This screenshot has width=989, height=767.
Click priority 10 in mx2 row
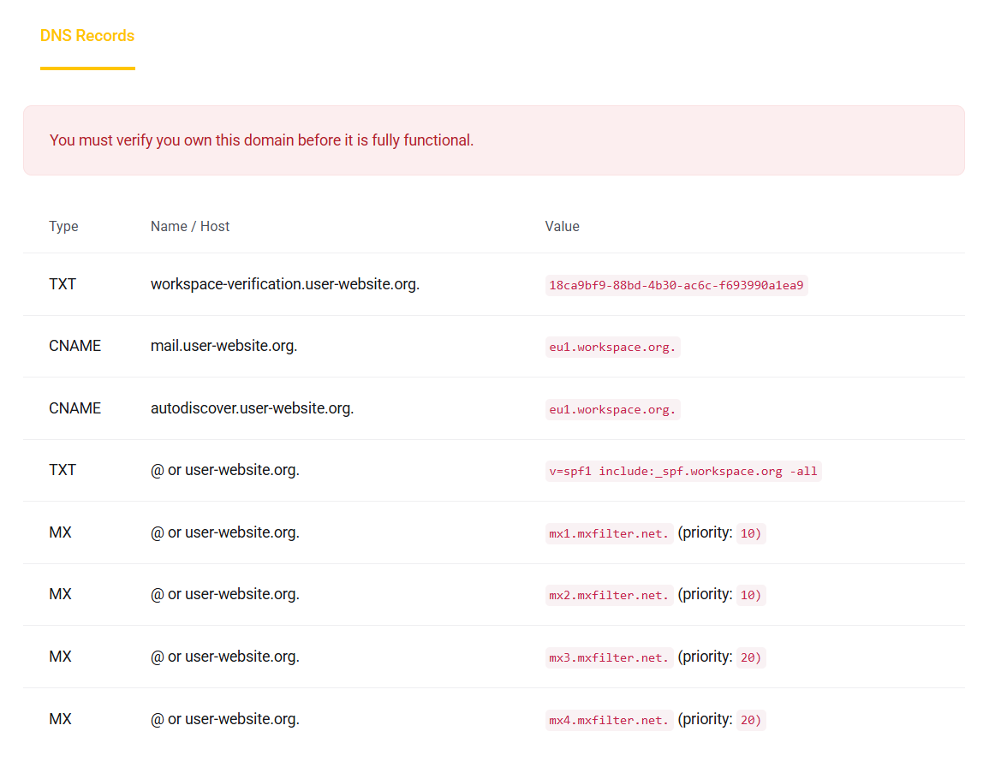pos(751,596)
